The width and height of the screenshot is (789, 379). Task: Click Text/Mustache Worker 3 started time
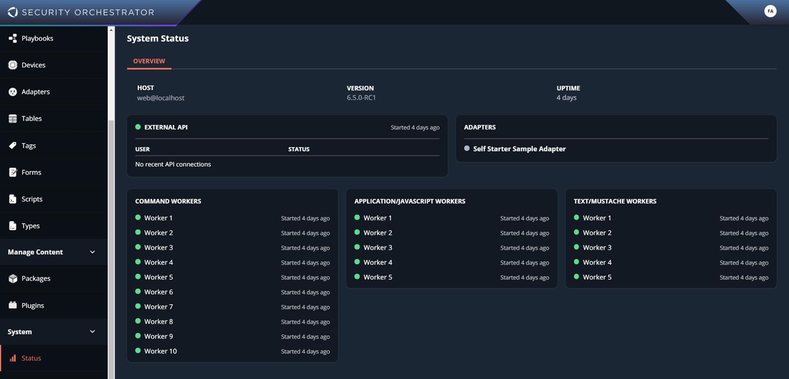744,248
